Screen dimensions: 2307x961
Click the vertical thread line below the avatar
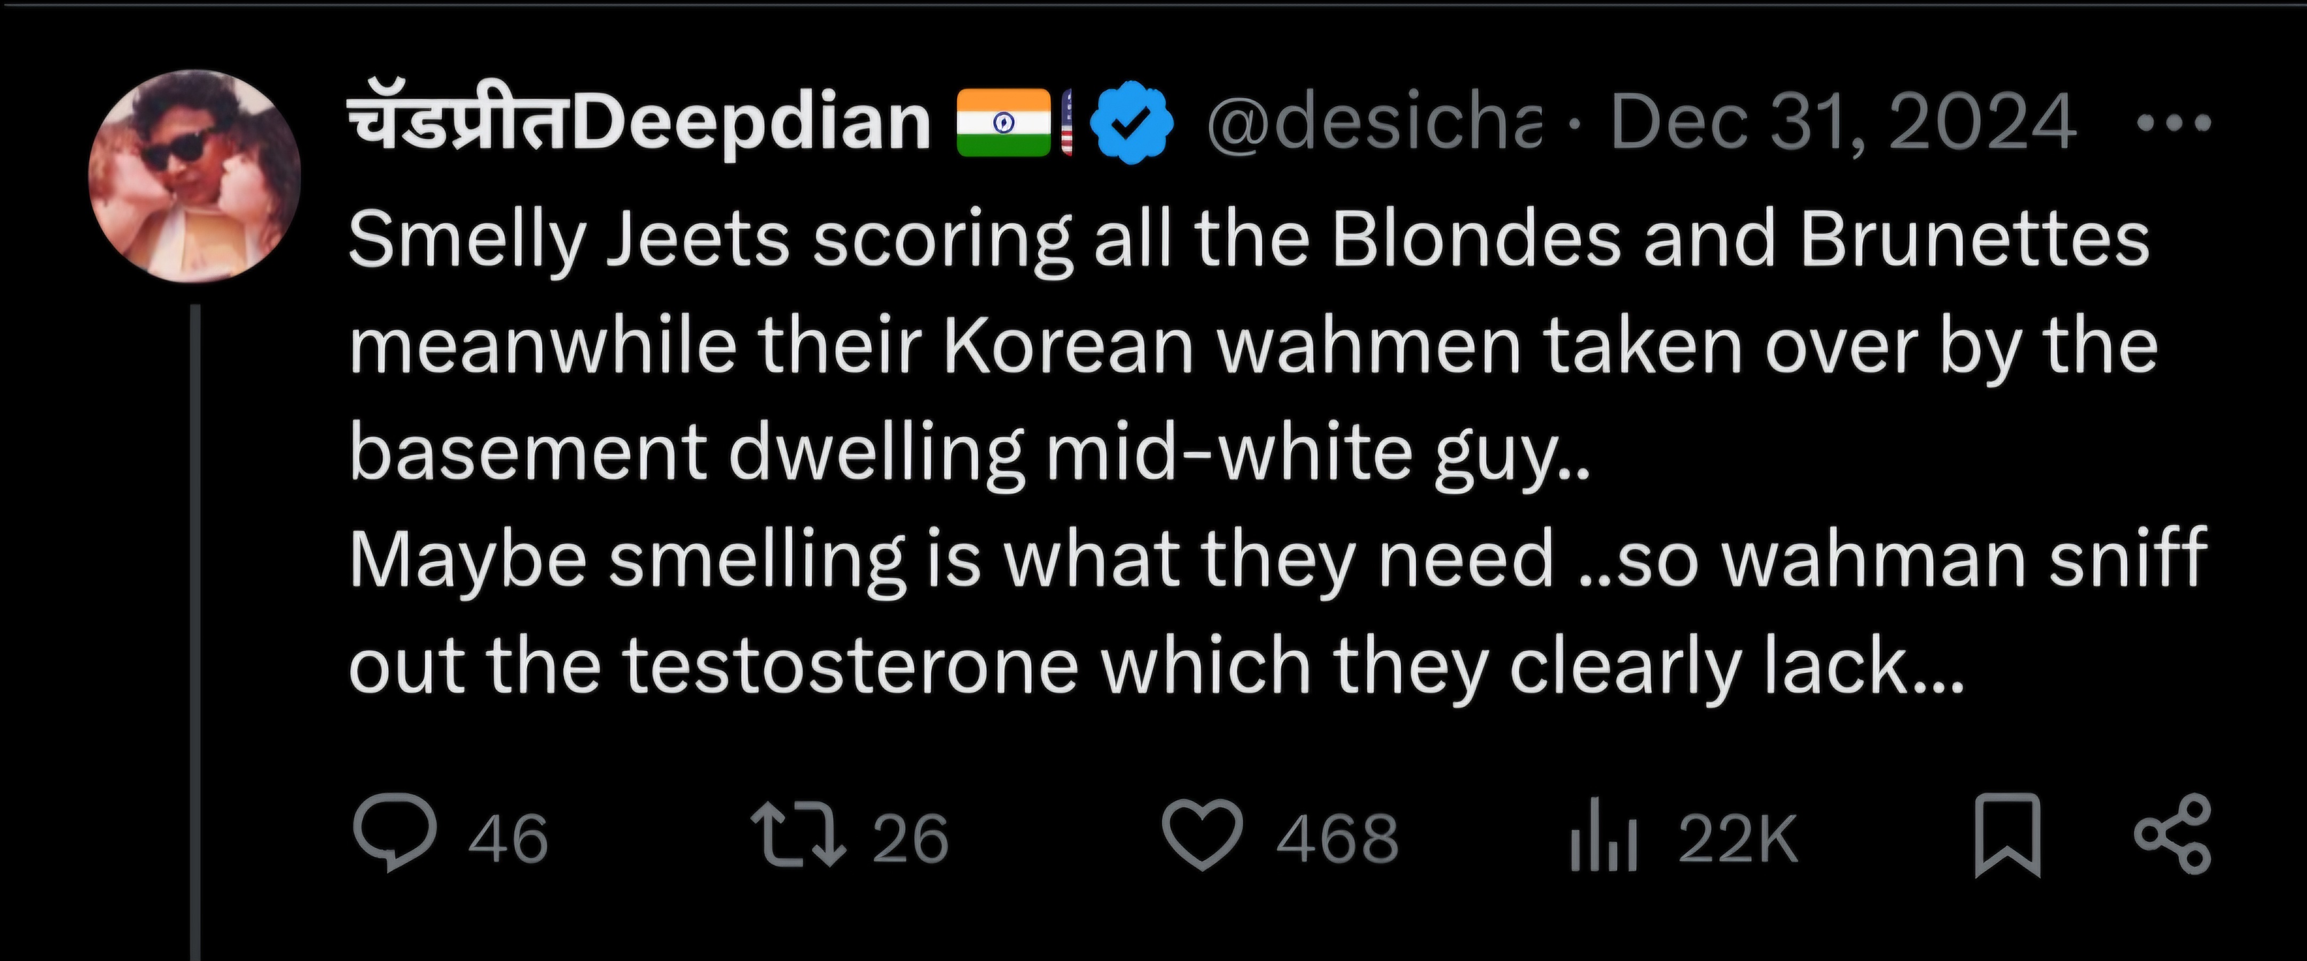click(x=194, y=627)
